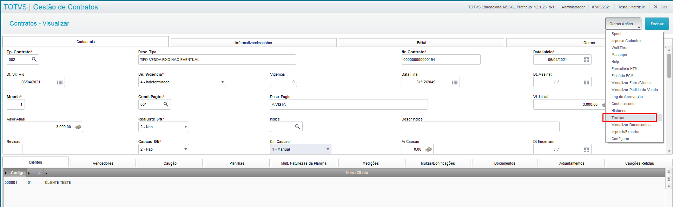673x207 pixels.
Task: Select Conhecimento menu entry
Action: click(634, 104)
